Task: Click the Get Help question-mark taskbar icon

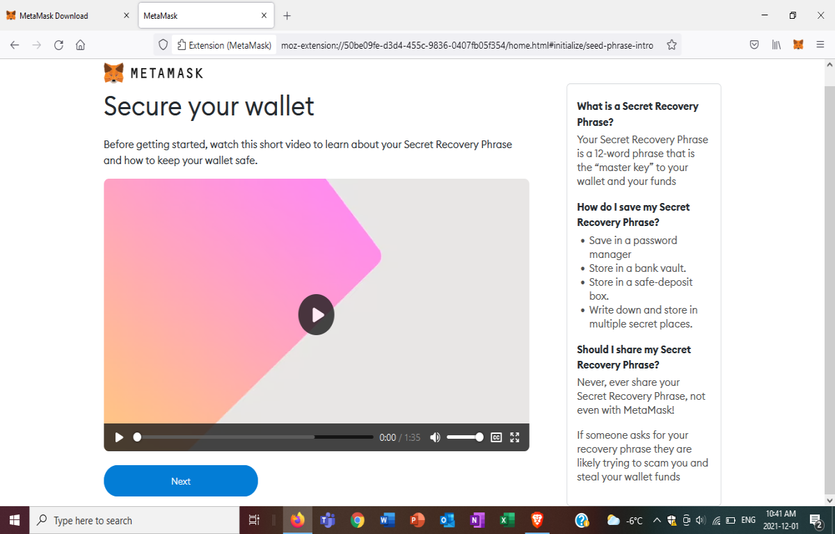Action: 582,520
